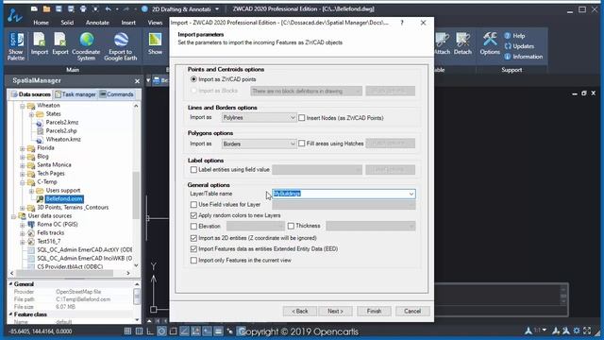The width and height of the screenshot is (604, 340).
Task: Click the open folder quick-access icon
Action: [46, 8]
